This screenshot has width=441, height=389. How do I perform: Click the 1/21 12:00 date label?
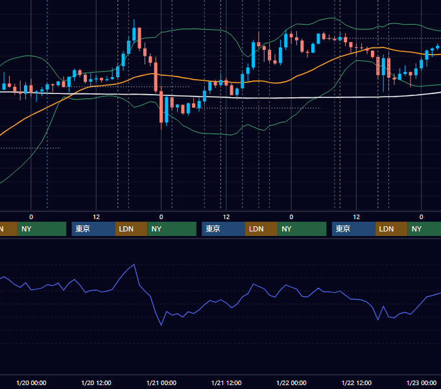tap(226, 383)
